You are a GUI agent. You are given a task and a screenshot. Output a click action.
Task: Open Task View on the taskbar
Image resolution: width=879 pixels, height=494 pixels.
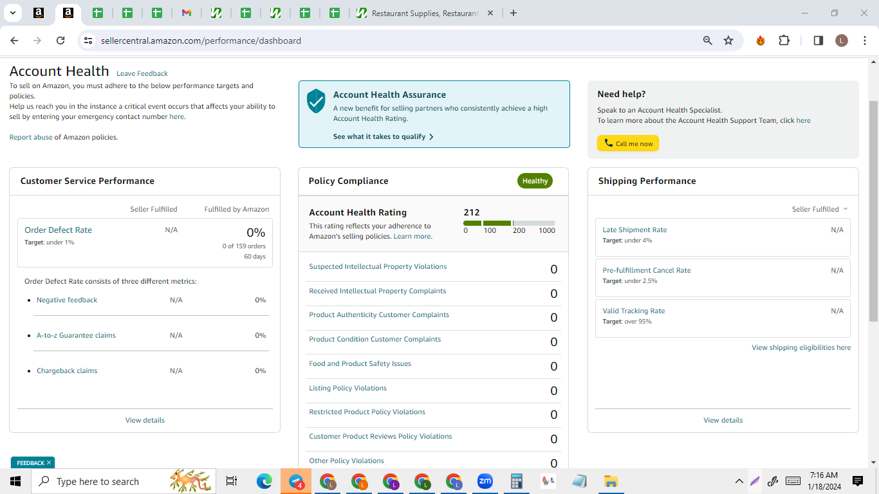click(232, 481)
